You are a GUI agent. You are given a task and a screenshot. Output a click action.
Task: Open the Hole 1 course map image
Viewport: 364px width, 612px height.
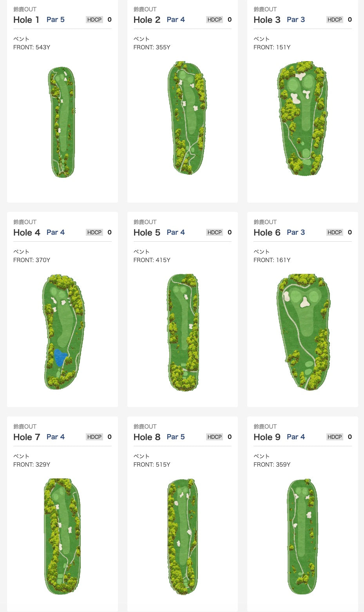62,122
